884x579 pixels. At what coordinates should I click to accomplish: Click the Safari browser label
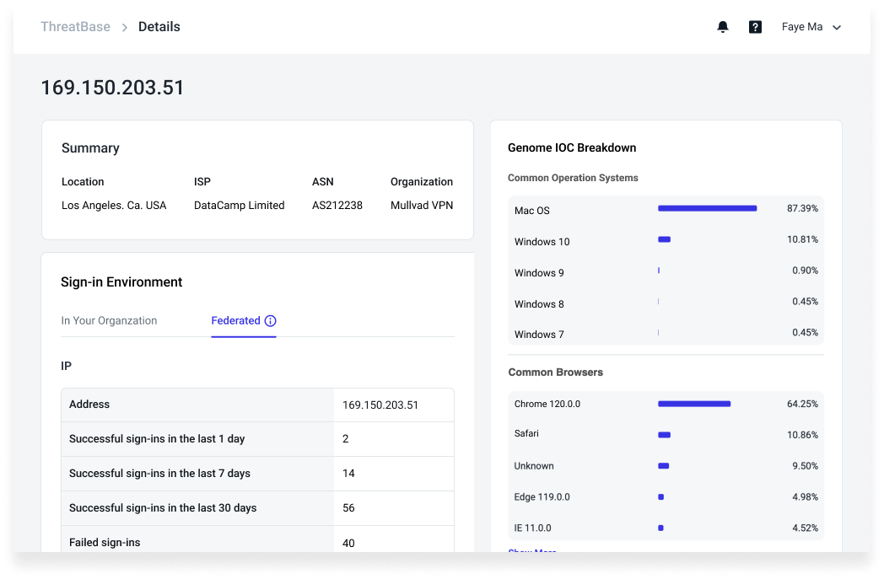[526, 433]
